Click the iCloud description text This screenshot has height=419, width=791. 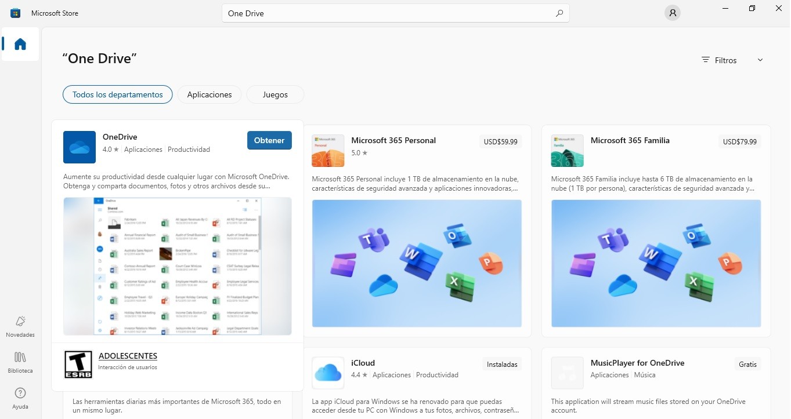416,406
